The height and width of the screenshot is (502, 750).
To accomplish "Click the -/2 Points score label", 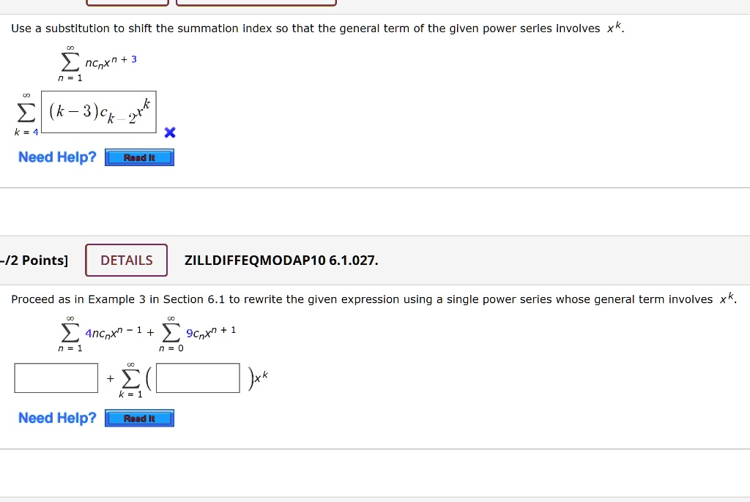I will pyautogui.click(x=34, y=260).
